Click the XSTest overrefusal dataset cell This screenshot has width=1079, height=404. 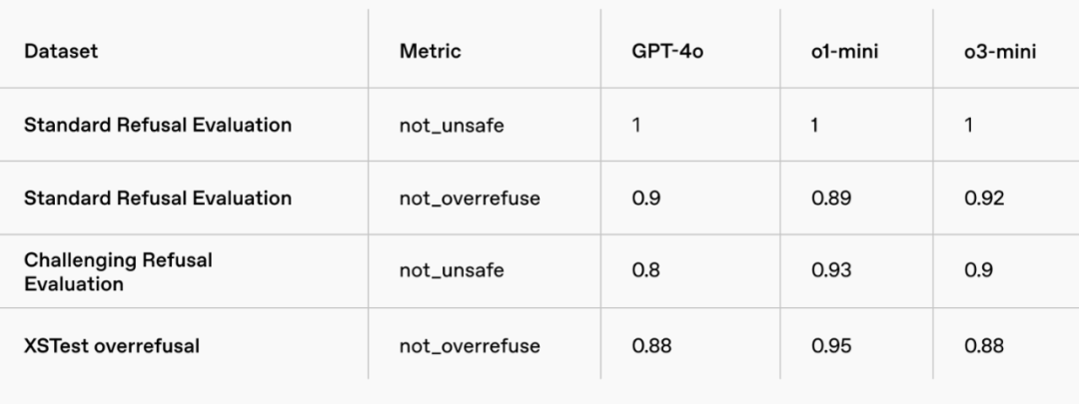click(111, 346)
